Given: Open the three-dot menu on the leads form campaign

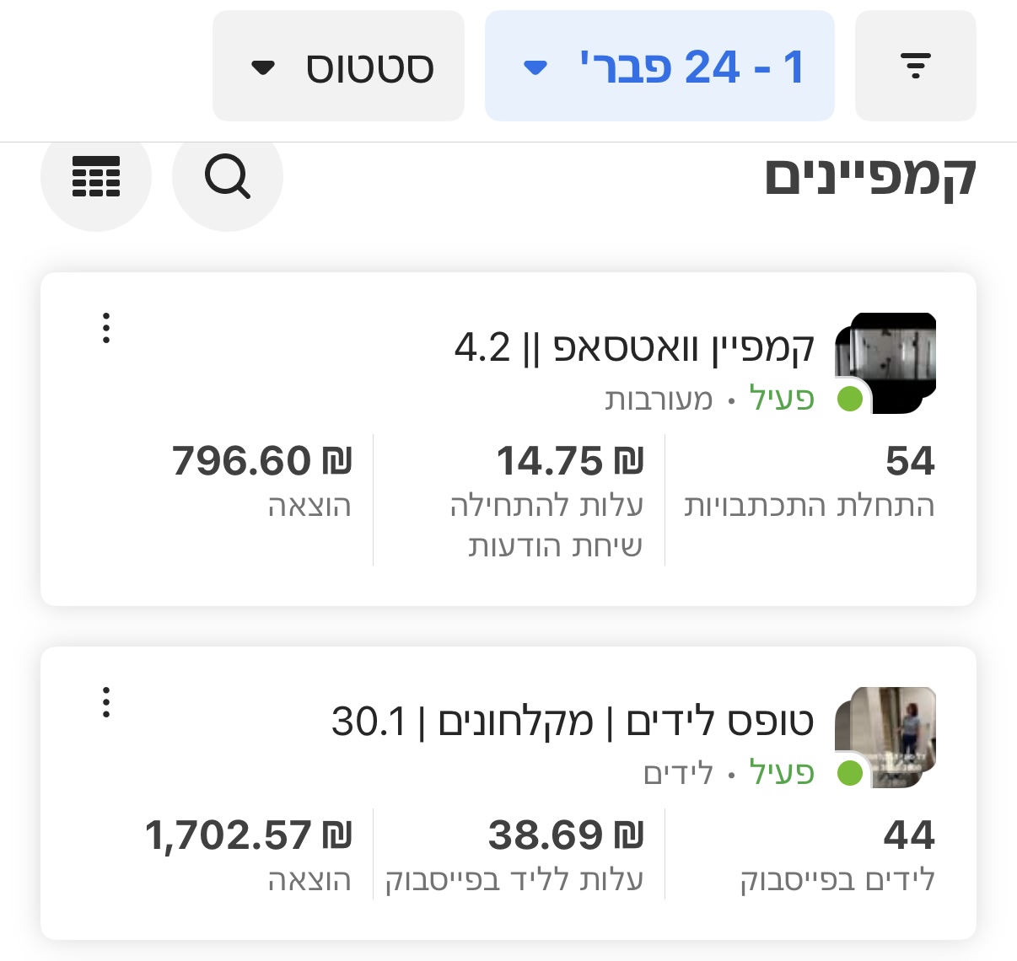Looking at the screenshot, I should click(x=105, y=702).
